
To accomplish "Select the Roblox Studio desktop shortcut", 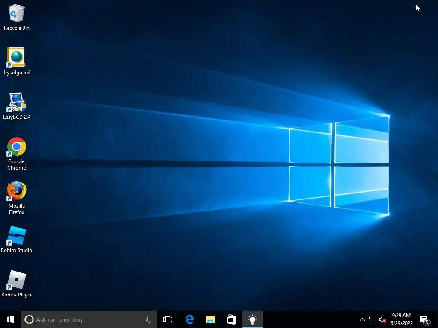I will [17, 239].
